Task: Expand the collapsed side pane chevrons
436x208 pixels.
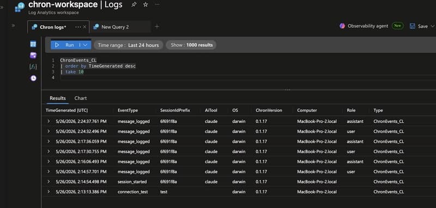Action: (x=13, y=26)
